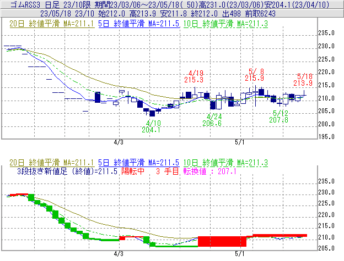Click the green trough label '4/24 206.6'
The height and width of the screenshot is (261, 344).
pyautogui.click(x=212, y=120)
